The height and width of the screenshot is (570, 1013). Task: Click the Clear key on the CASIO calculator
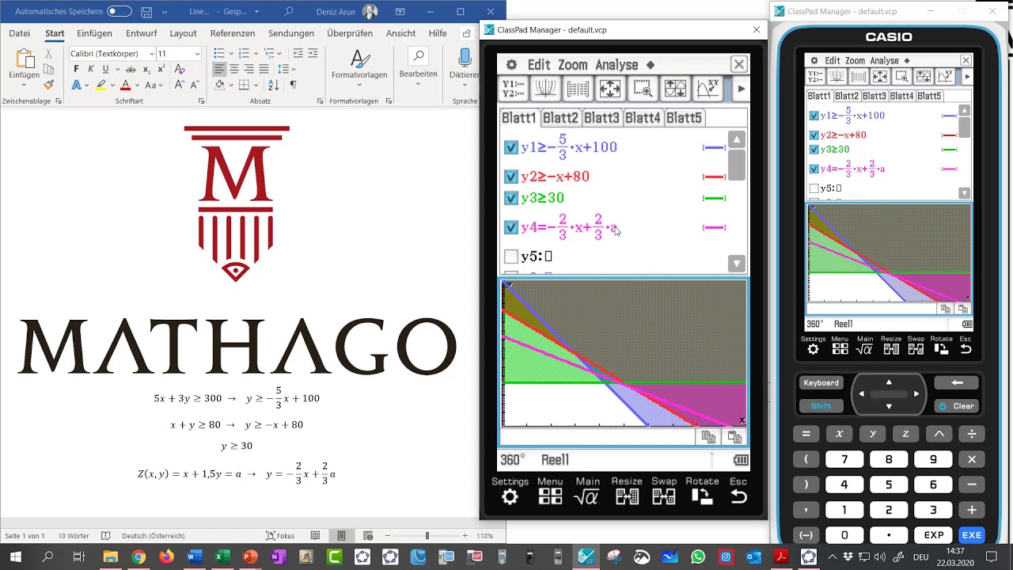[957, 406]
